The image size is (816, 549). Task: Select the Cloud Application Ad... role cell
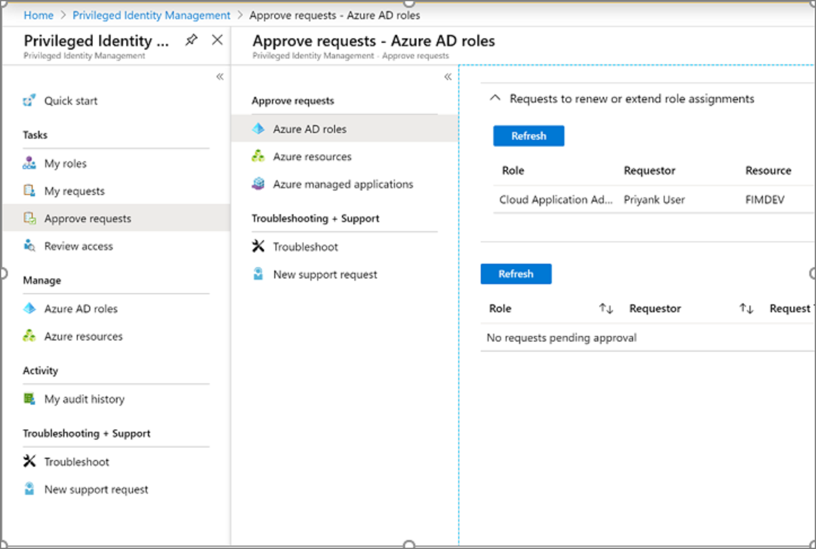(x=556, y=200)
